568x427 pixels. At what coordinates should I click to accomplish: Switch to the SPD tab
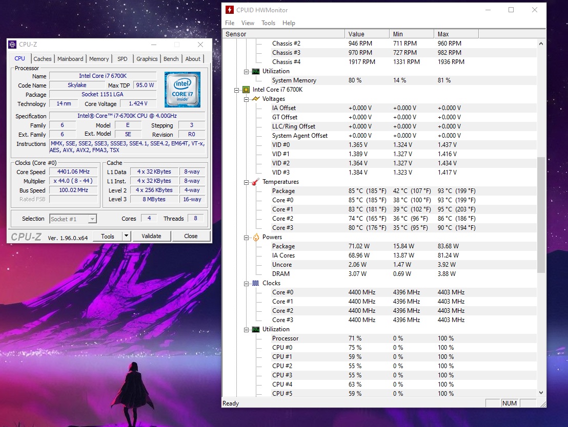(x=123, y=58)
